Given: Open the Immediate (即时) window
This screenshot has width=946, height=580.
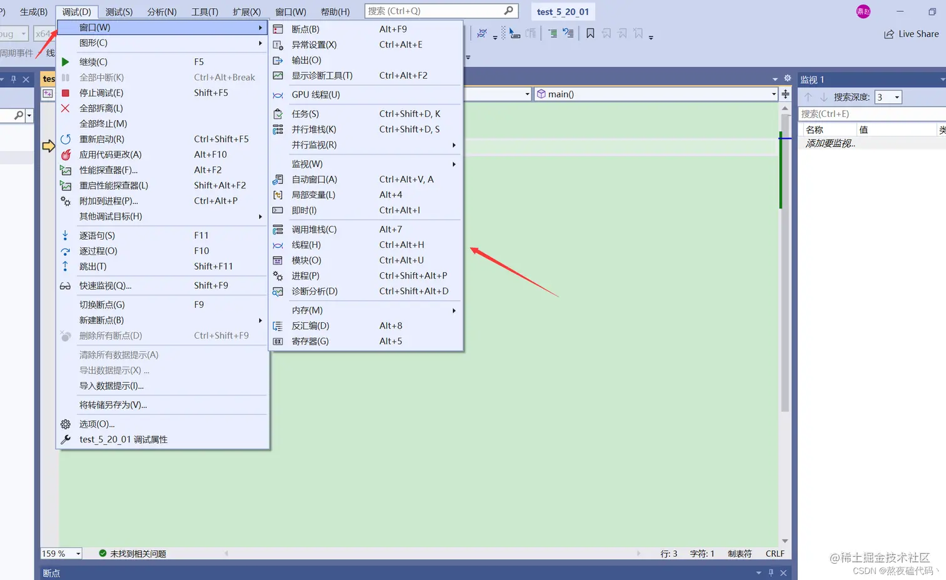Looking at the screenshot, I should (366, 210).
